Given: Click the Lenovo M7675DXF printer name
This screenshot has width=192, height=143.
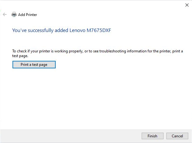Looking at the screenshot, I should point(90,30).
